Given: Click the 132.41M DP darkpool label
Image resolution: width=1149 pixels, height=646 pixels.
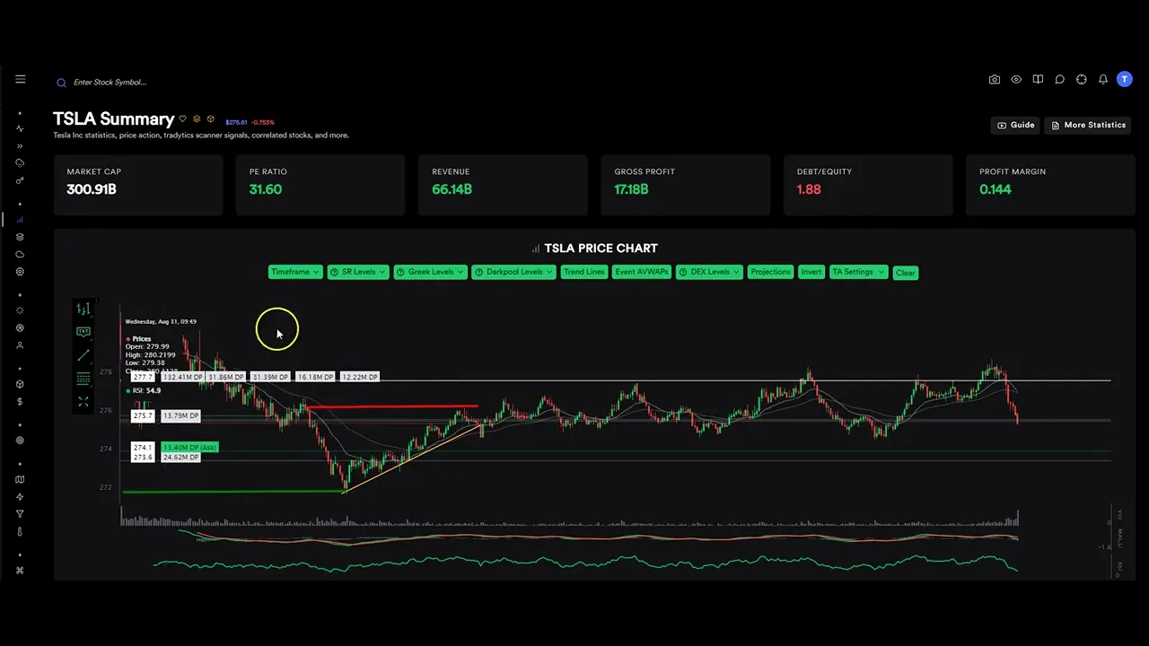Looking at the screenshot, I should 182,377.
